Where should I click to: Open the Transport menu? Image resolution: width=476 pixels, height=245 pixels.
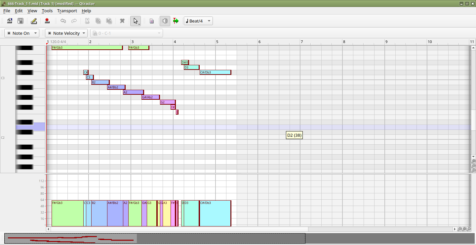67,11
